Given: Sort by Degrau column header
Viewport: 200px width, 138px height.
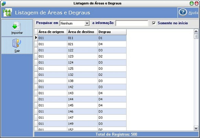Looking at the screenshot, I should pyautogui.click(x=112, y=32).
